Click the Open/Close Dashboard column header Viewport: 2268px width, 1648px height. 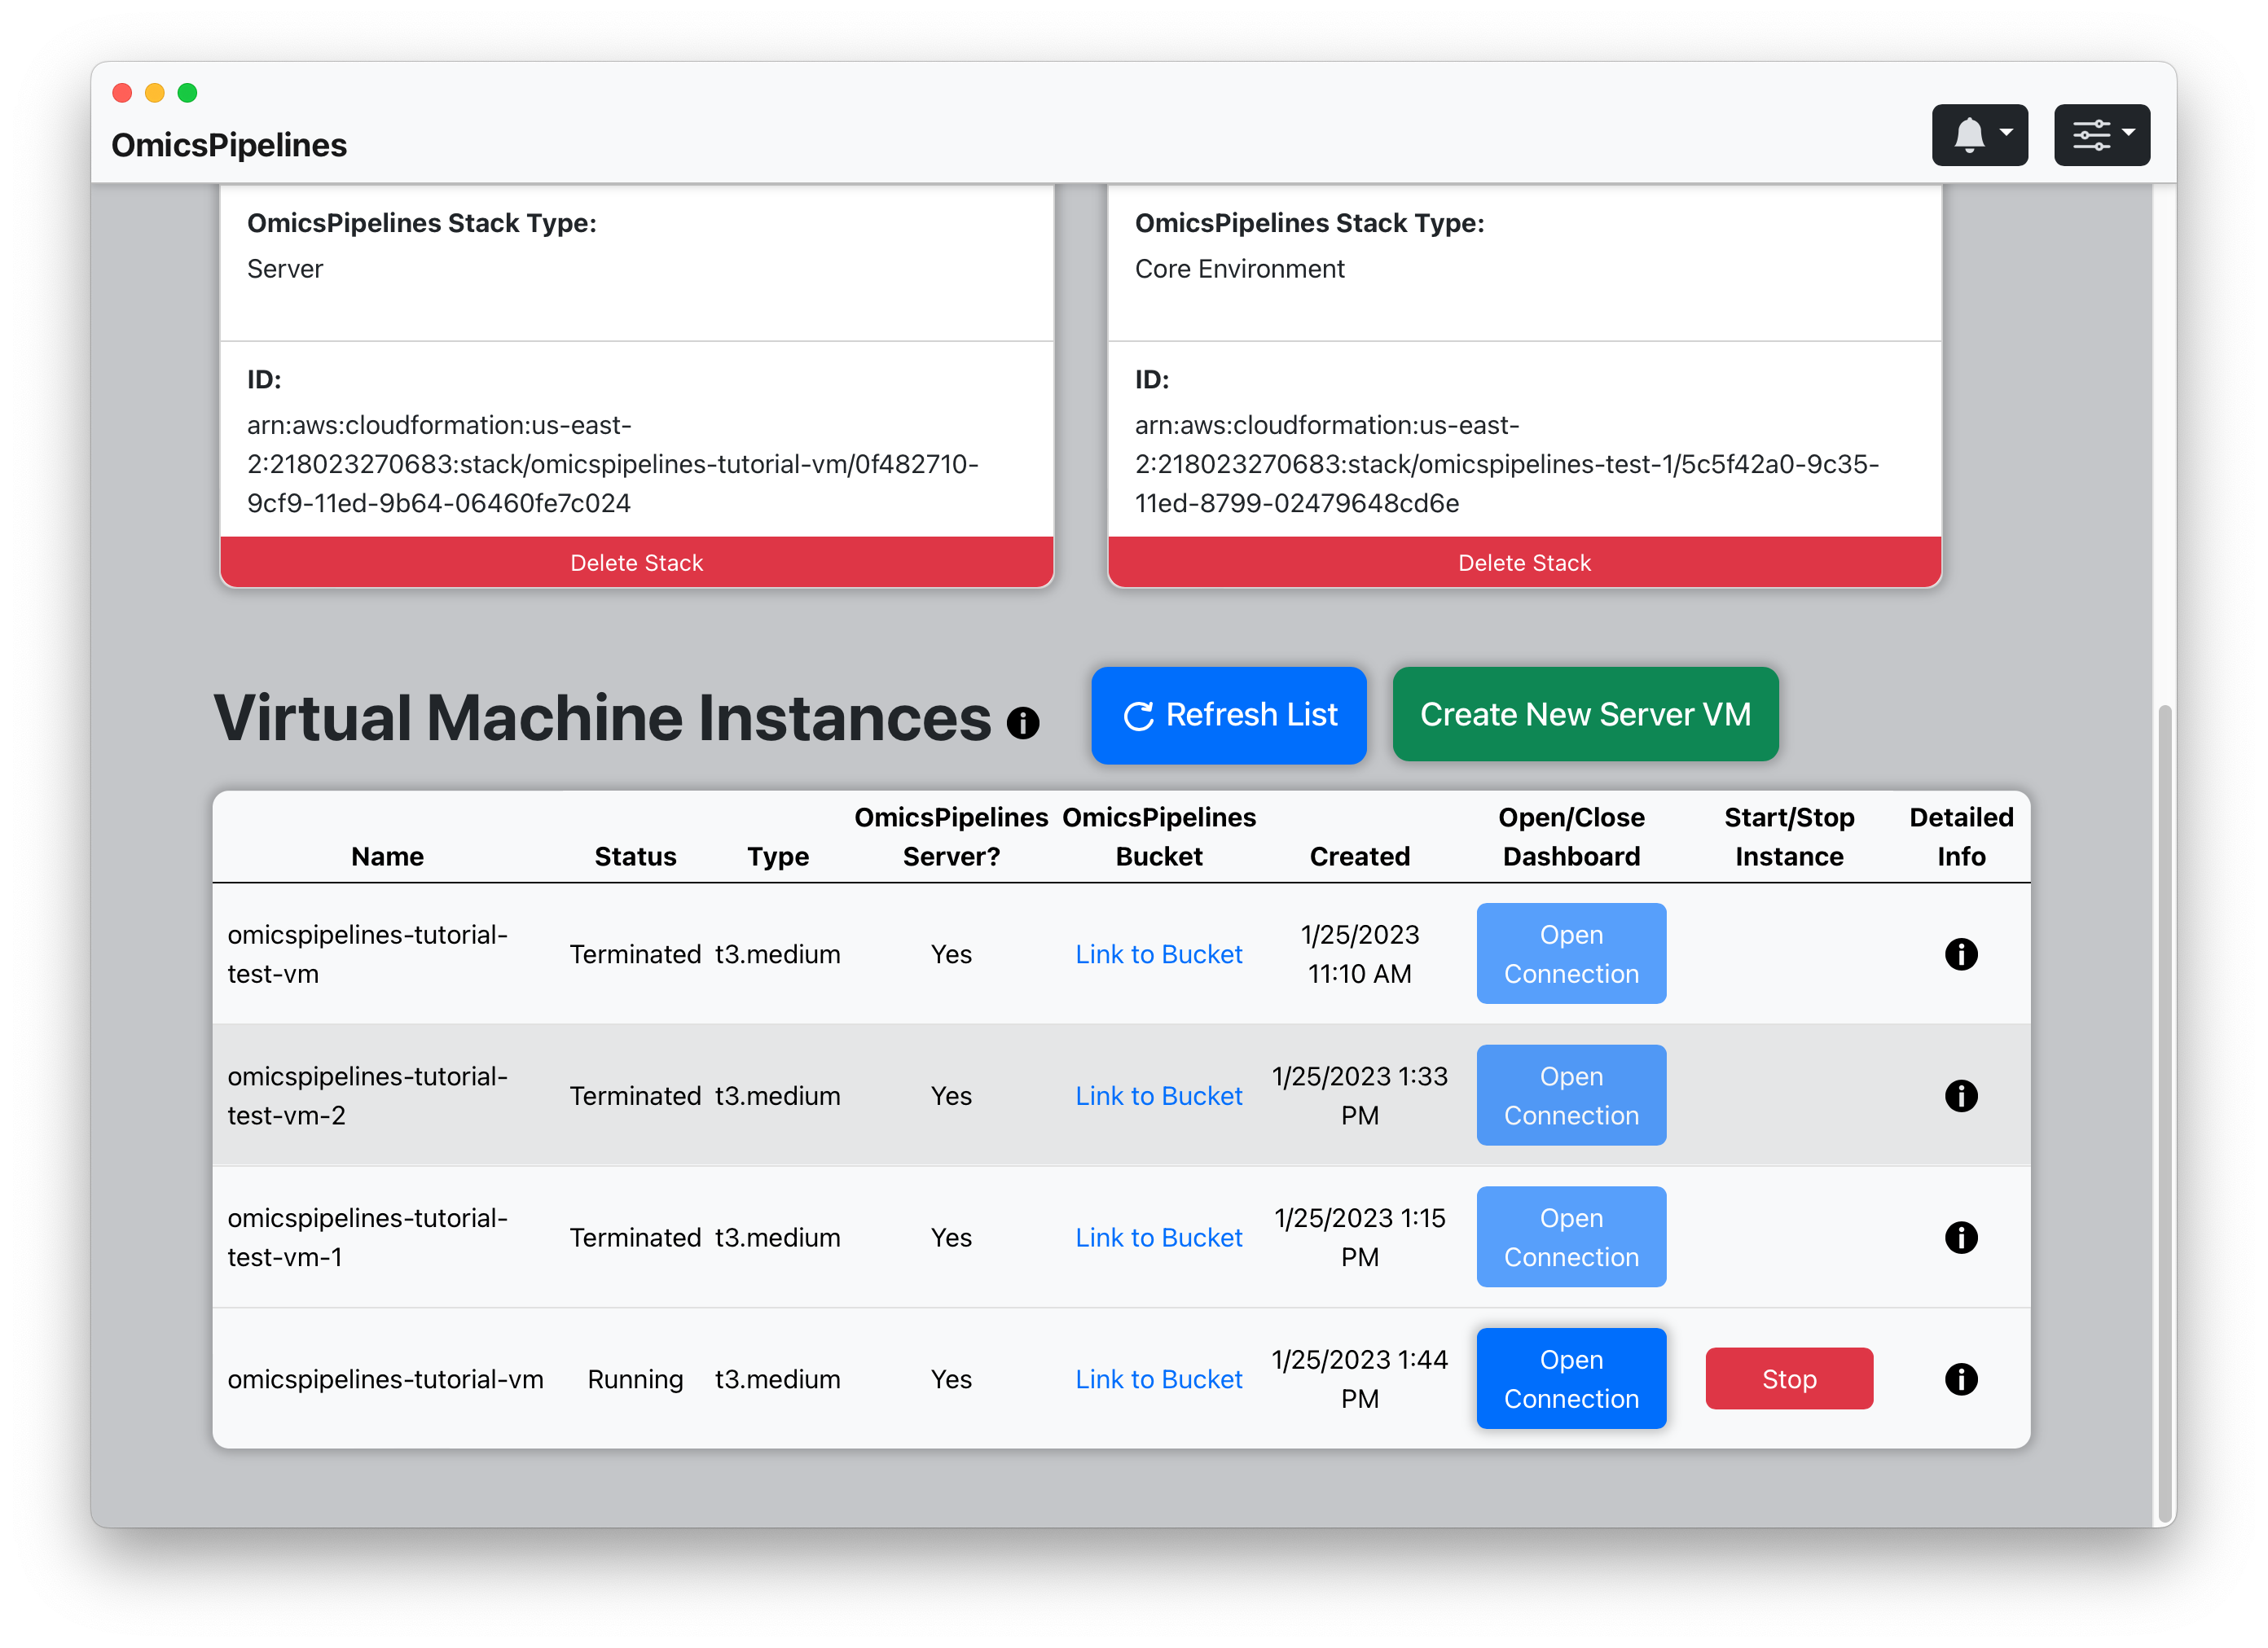[x=1571, y=836]
